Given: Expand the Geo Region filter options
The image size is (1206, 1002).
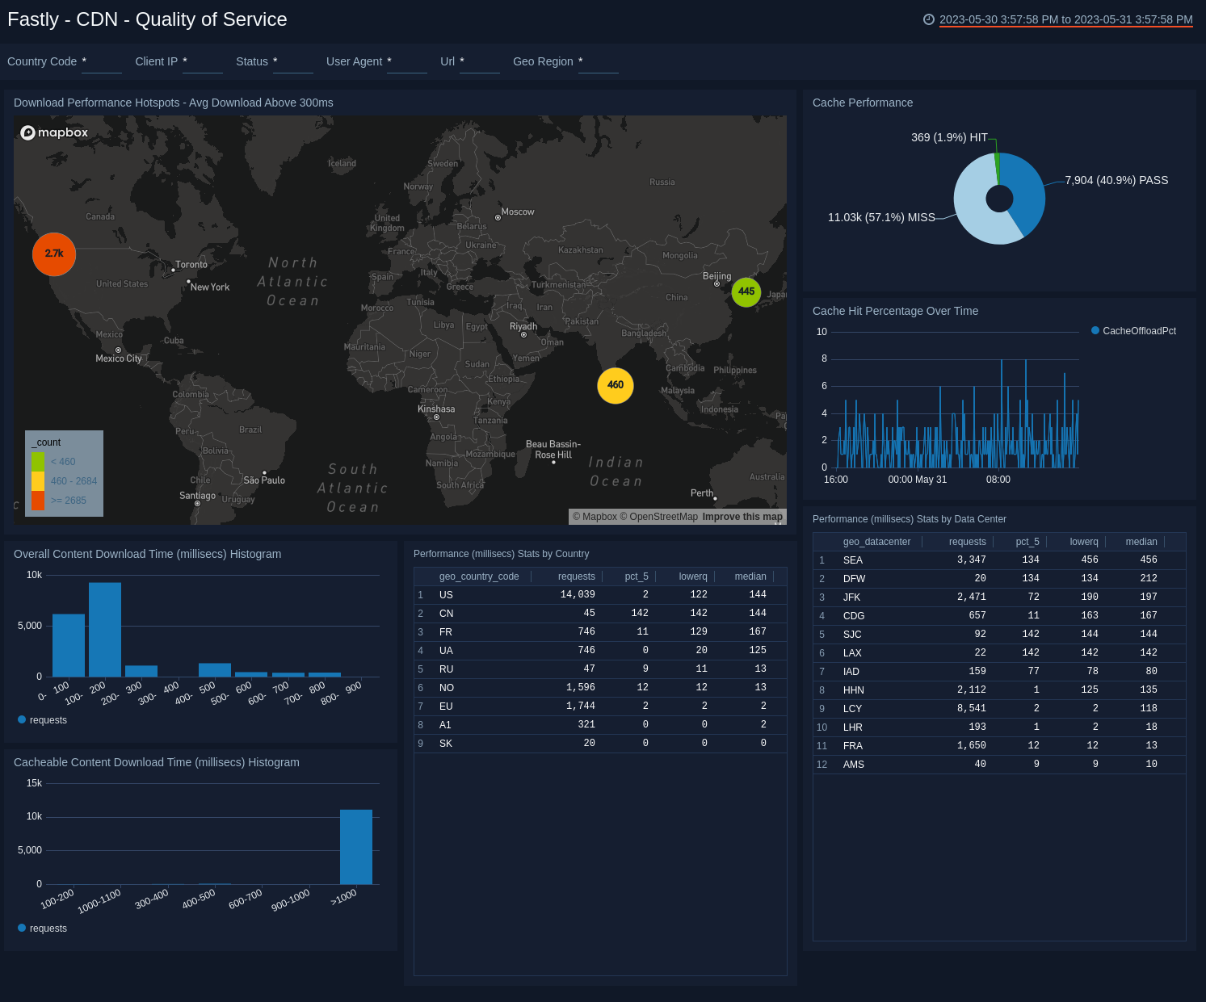Looking at the screenshot, I should point(598,61).
